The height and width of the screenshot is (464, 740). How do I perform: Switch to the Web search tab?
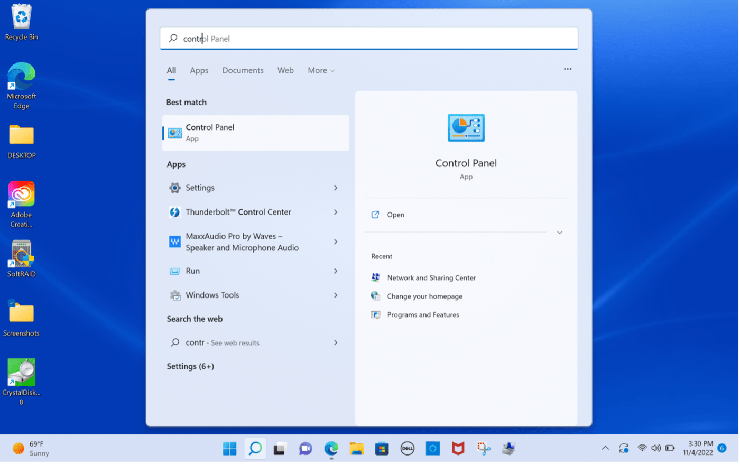point(286,71)
